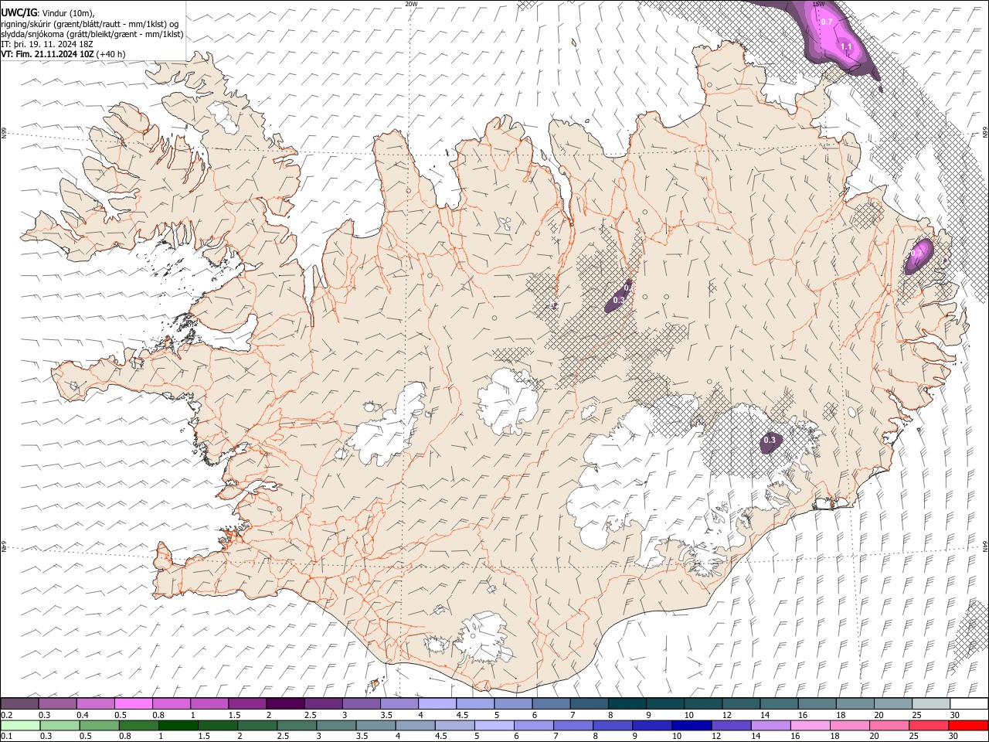Pick the bright red lower legend swatch after 30

[968, 725]
